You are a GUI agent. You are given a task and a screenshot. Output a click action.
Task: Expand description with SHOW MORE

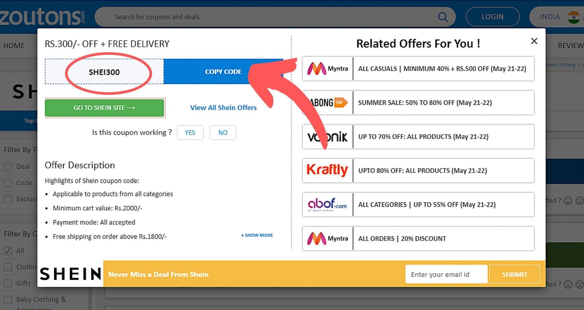257,235
